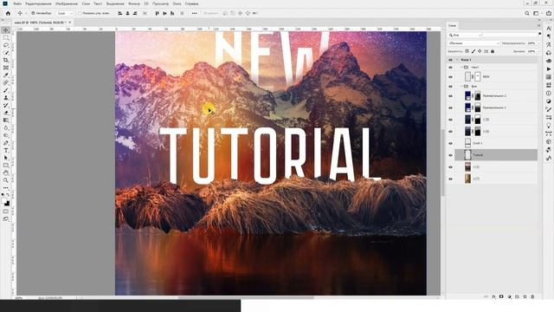Viewport: 554px width, 312px height.
Task: Click the Lock all padlock icon
Action: (x=493, y=51)
